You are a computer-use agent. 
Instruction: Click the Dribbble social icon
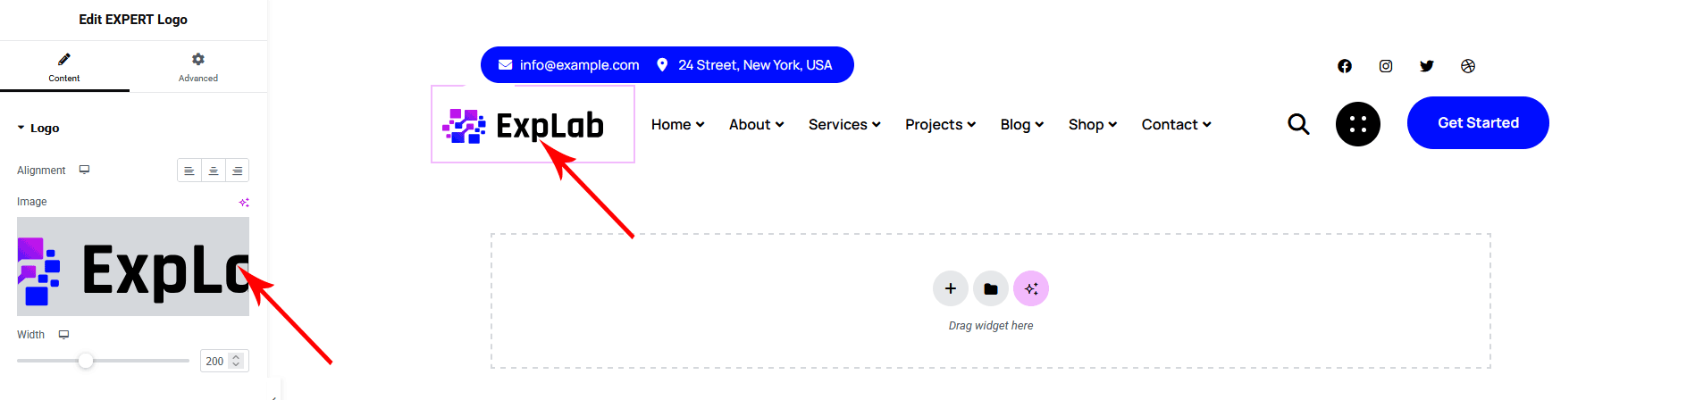1467,66
